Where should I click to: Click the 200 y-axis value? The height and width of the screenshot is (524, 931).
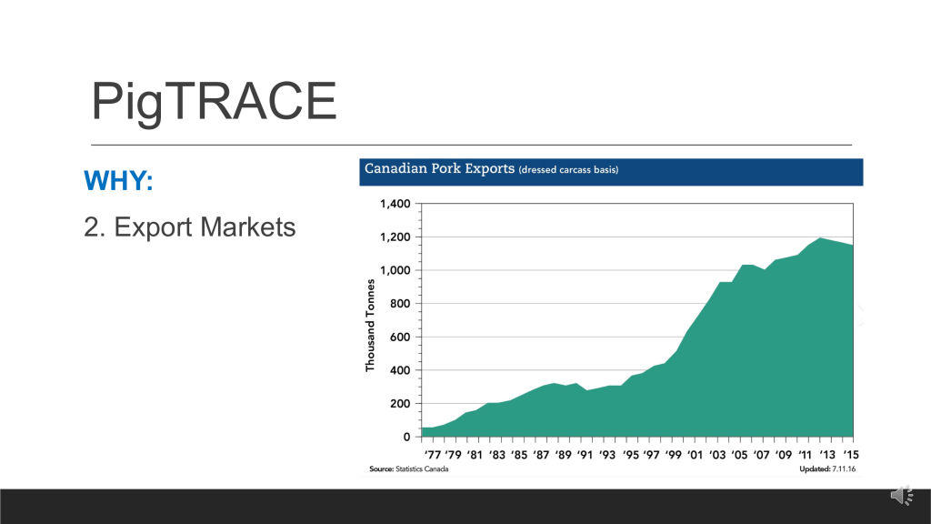(398, 404)
